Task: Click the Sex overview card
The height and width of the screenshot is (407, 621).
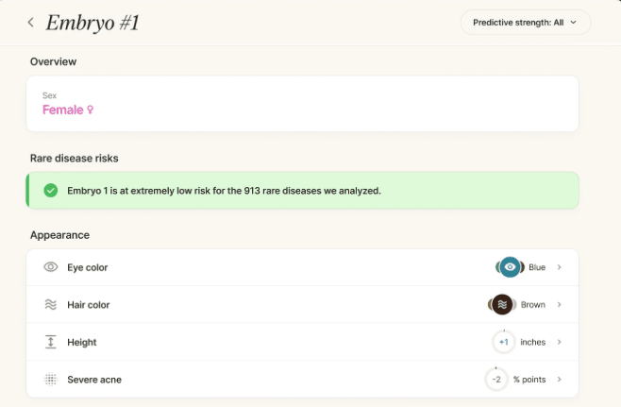Action: coord(302,104)
